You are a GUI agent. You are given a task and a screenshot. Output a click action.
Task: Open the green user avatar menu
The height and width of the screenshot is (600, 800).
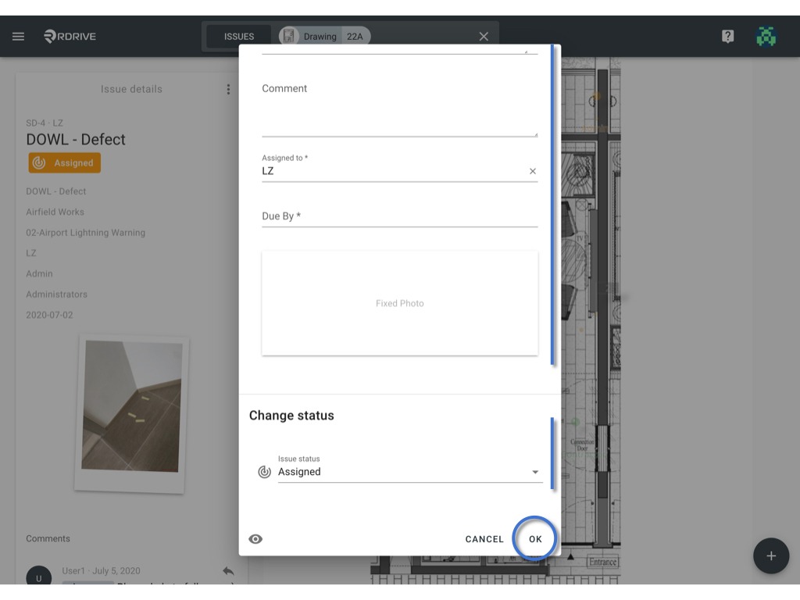[766, 36]
